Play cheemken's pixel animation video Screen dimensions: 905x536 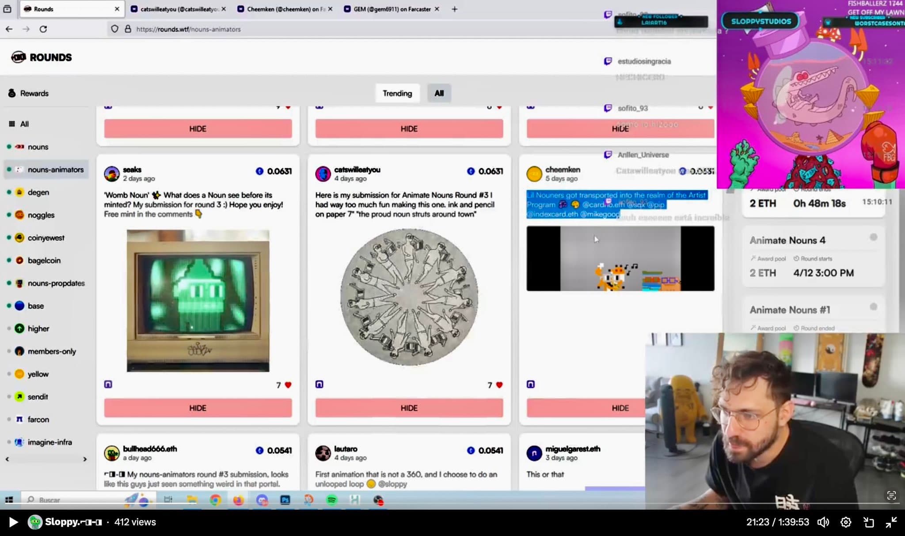[620, 259]
